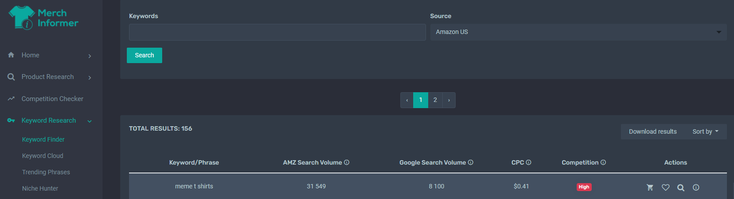
Task: Open info icon in meme t shirts row
Action: pos(696,188)
